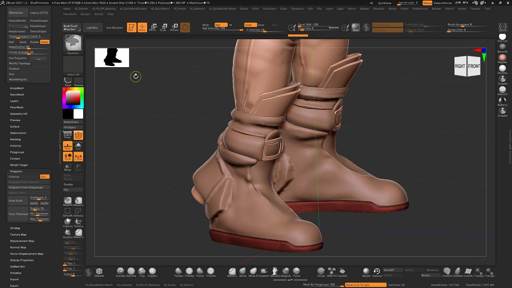Expand the Masking section
This screenshot has width=512, height=288.
click(16, 139)
